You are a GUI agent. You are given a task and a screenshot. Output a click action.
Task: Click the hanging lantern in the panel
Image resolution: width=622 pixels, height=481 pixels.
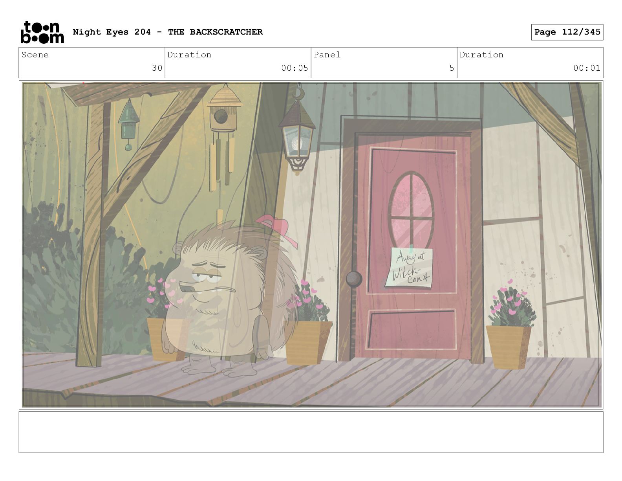[x=296, y=130]
